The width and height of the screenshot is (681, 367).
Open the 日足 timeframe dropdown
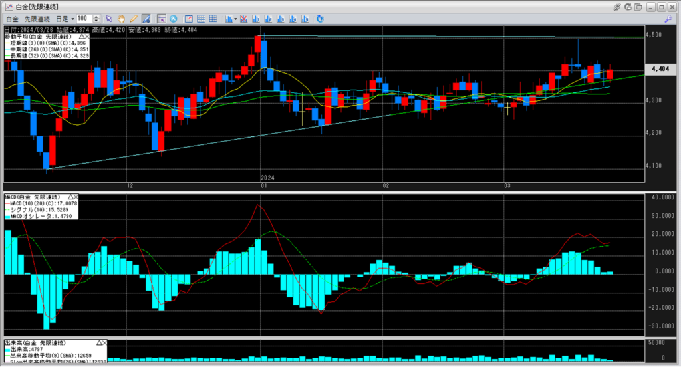coord(65,19)
